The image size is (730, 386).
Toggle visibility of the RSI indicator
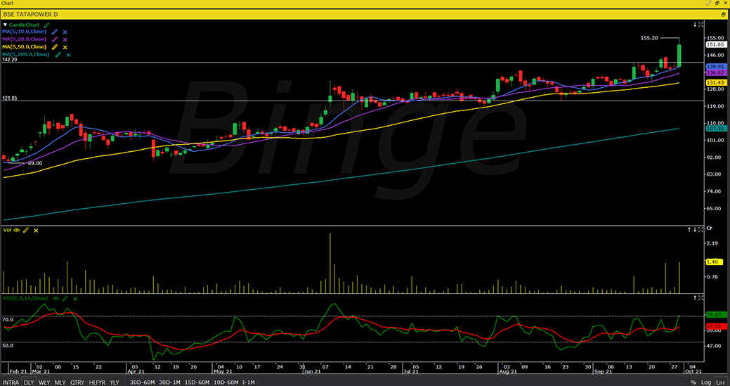click(56, 298)
